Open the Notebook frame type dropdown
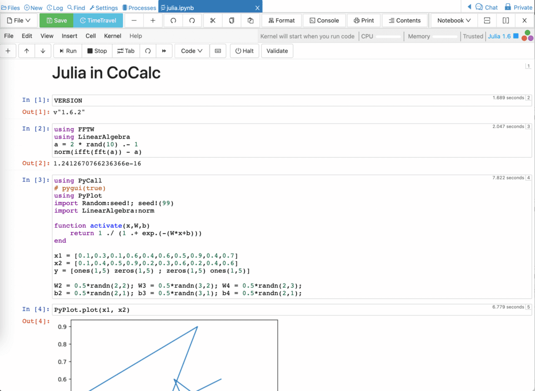 454,20
